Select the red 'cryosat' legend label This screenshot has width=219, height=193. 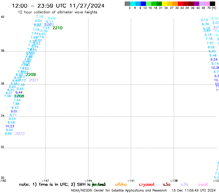[x=147, y=185]
